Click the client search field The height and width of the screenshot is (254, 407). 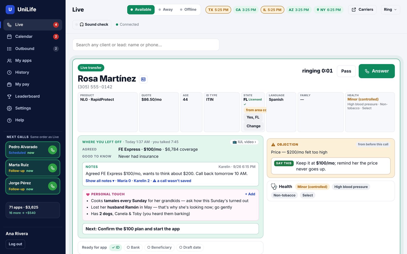pyautogui.click(x=146, y=45)
